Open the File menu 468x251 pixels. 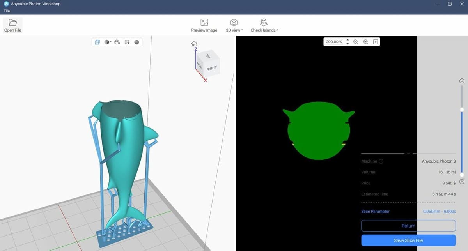pos(7,11)
